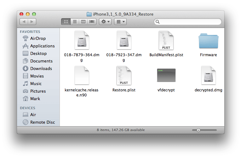Viewport: 241px width, 157px height.
Task: Open the Firmware folder
Action: click(x=208, y=41)
